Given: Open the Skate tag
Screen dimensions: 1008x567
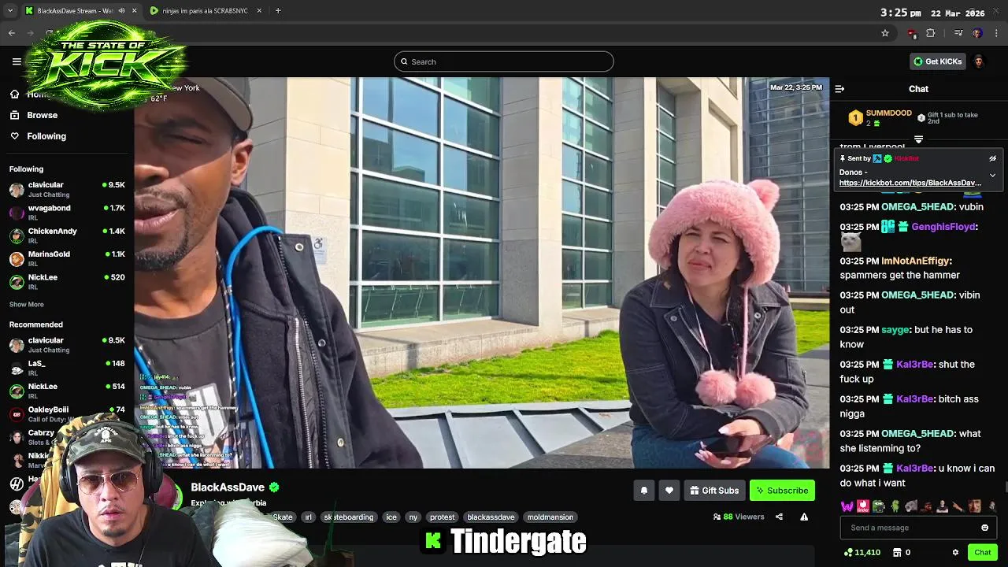Looking at the screenshot, I should [283, 517].
